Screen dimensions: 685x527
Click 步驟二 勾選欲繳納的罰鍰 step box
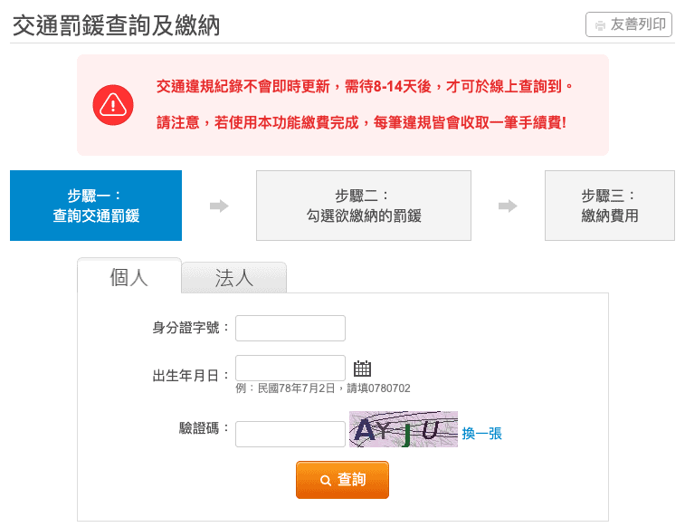point(364,206)
